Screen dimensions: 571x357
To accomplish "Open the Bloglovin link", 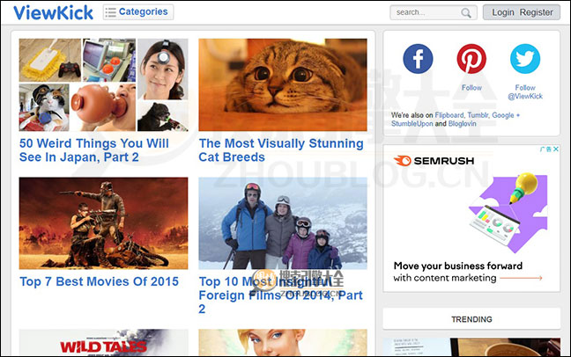I will tap(462, 124).
